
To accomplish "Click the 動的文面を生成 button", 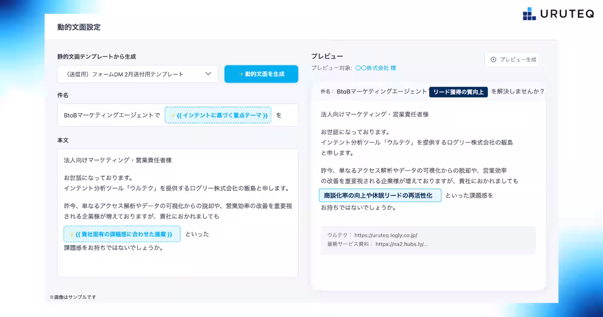I will (261, 74).
